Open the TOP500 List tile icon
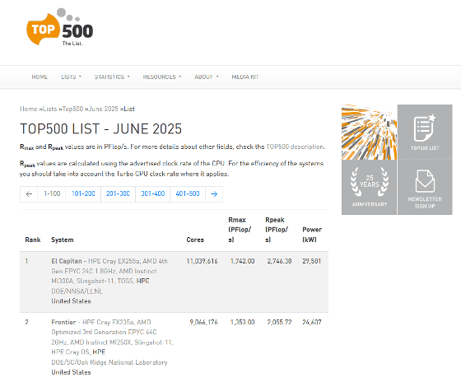 [425, 132]
